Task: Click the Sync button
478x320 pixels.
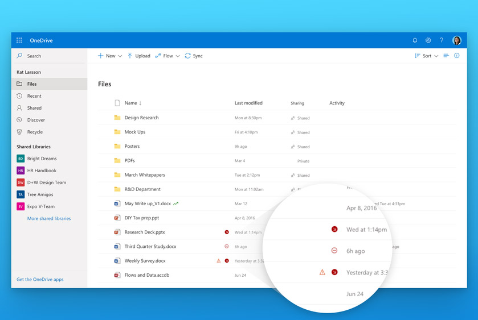Action: tap(194, 56)
